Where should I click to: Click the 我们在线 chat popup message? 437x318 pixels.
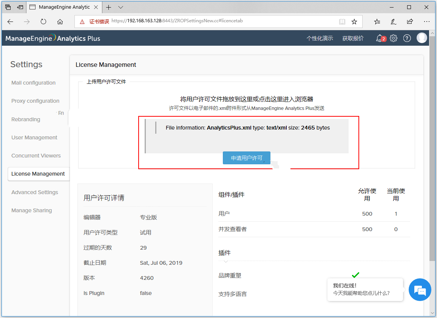[x=365, y=290]
